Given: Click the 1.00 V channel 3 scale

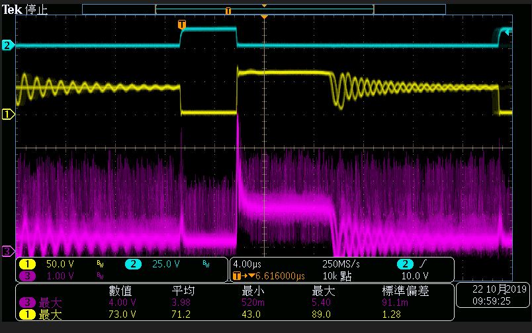Looking at the screenshot, I should [x=60, y=275].
